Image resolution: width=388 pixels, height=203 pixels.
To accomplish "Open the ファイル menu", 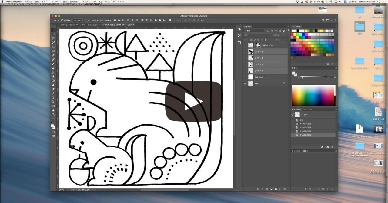I will click(x=28, y=2).
